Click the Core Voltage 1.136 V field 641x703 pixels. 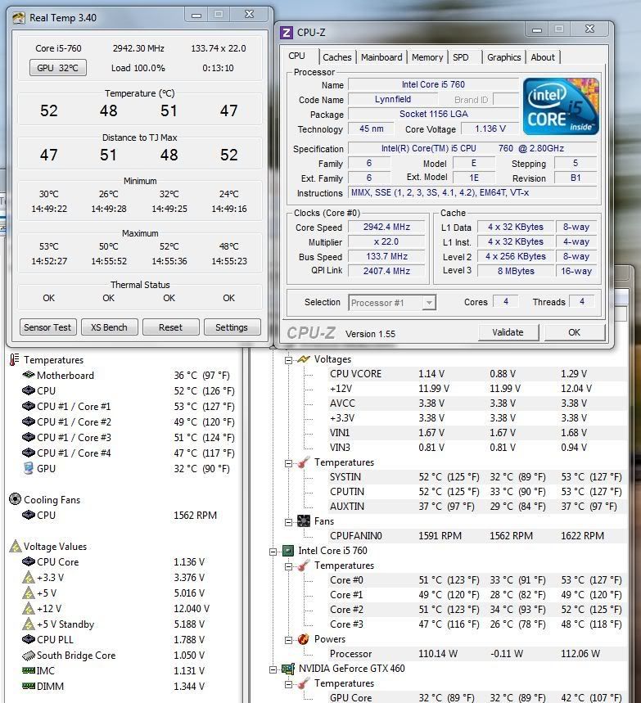[x=490, y=128]
